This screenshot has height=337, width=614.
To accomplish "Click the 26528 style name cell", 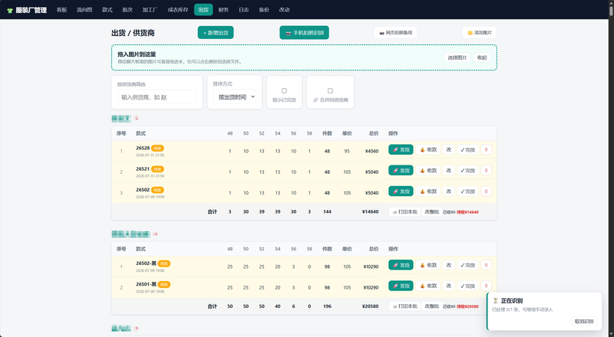I will [x=143, y=148].
